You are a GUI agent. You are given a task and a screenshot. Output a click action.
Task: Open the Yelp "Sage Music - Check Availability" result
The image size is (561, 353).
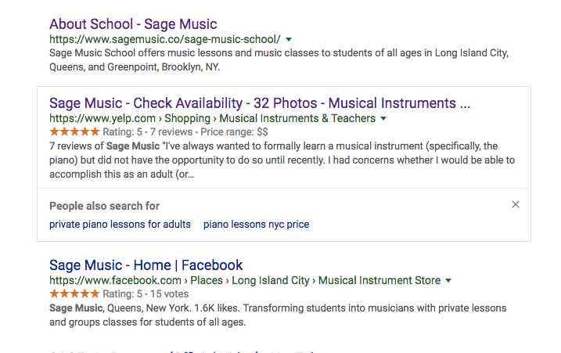259,103
